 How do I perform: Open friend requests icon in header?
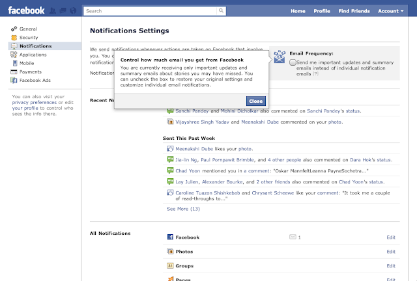(53, 10)
